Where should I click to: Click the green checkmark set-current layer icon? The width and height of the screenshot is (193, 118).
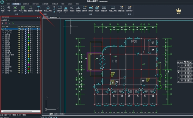pyautogui.click(x=9, y=23)
